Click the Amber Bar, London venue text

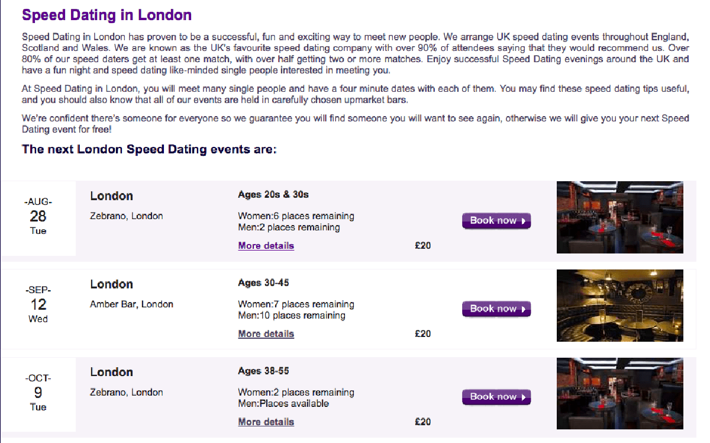[131, 304]
